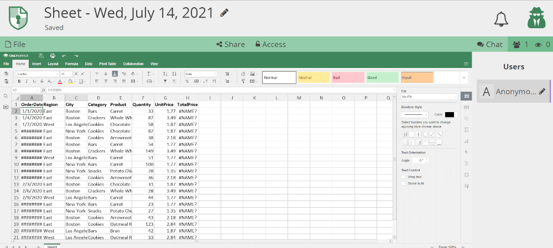The image size is (553, 248).
Task: Enable the Shrink to fit checkbox
Action: pos(404,183)
